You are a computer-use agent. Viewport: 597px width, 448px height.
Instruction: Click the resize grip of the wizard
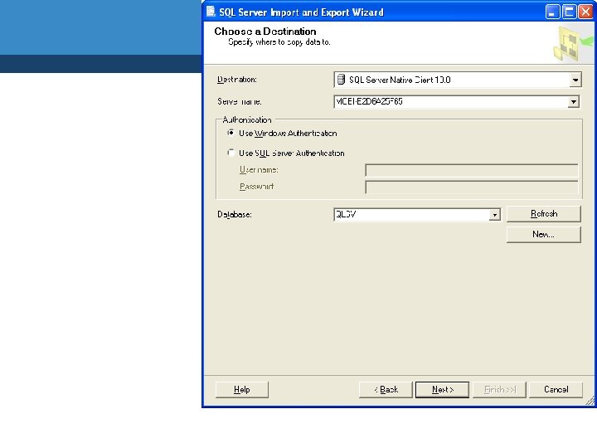pos(590,401)
